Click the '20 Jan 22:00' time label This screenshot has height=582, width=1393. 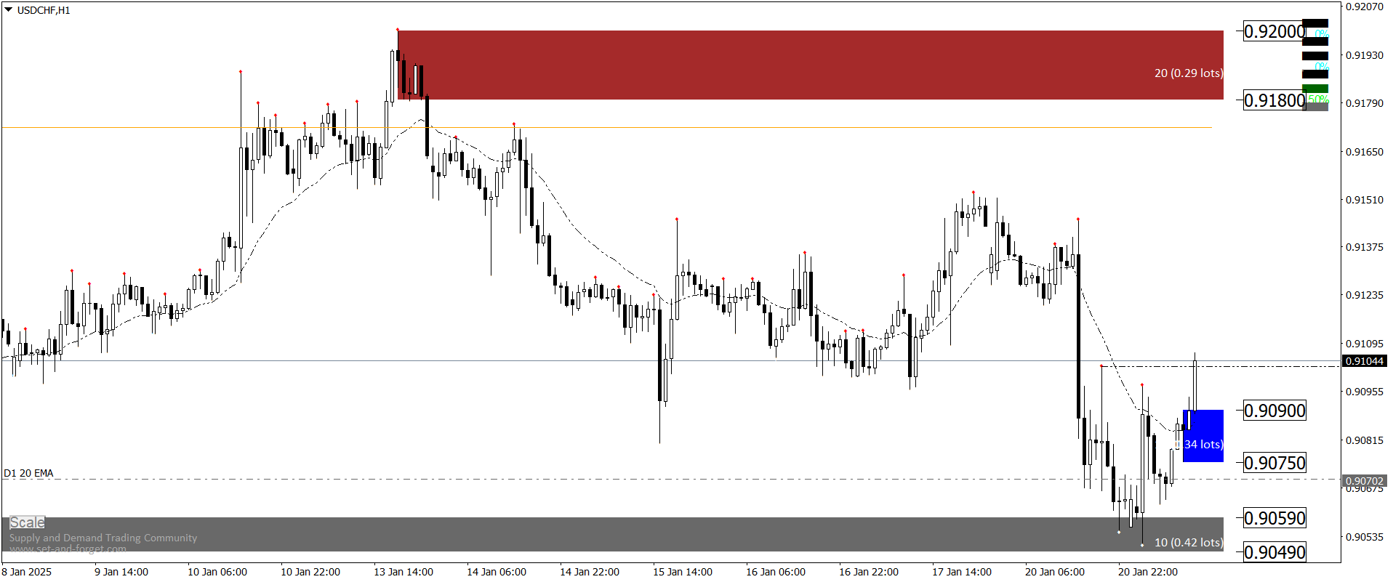tap(1148, 572)
